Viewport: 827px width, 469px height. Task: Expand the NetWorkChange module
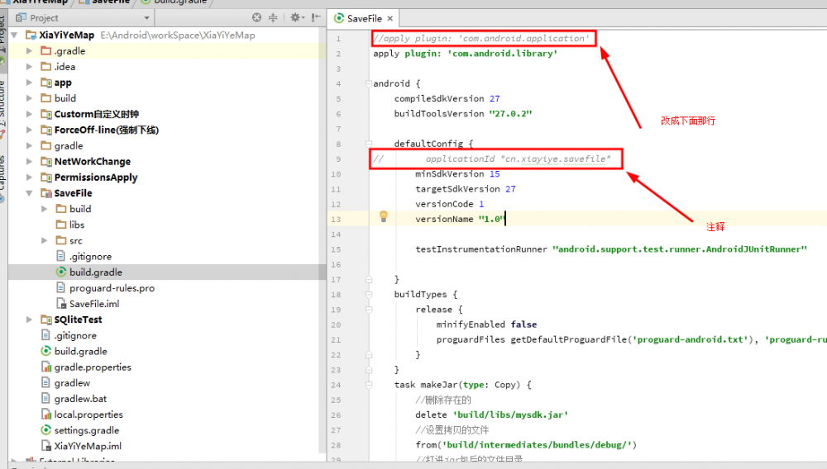tap(30, 162)
